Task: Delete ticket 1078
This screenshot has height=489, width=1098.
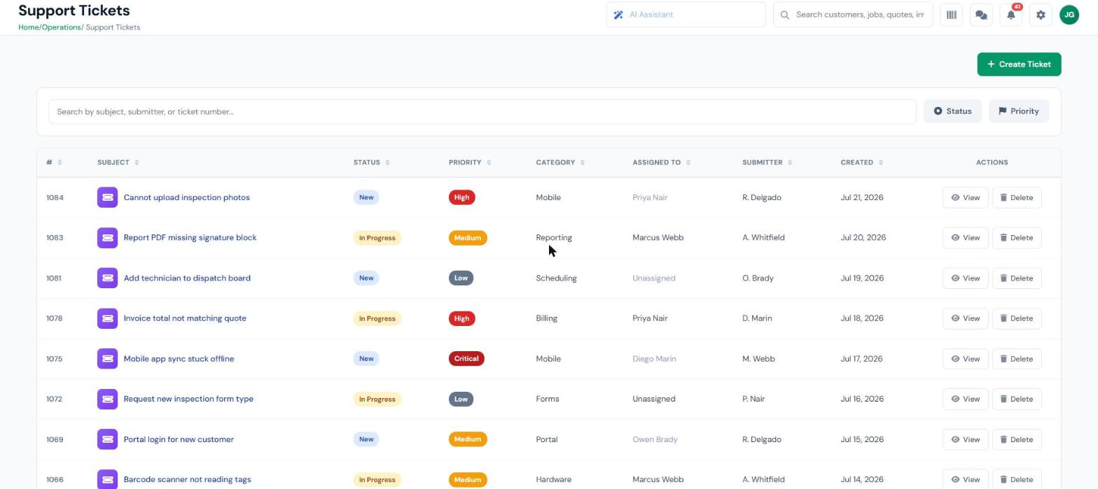Action: [1017, 318]
